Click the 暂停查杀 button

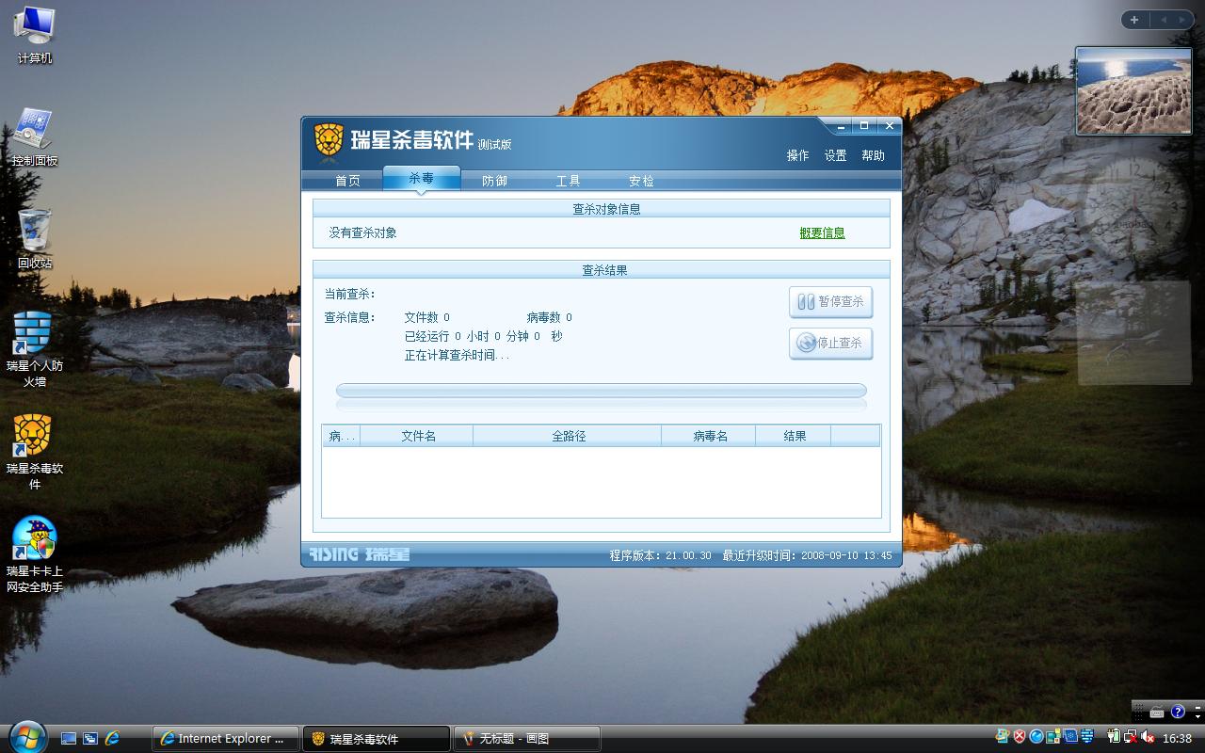(x=830, y=302)
